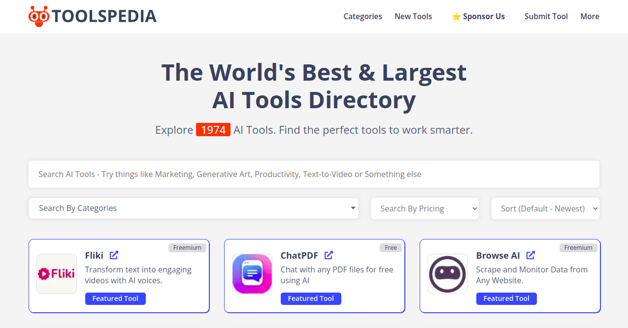The width and height of the screenshot is (628, 328).
Task: Click the 'AI Tools Directory' heading
Action: tap(314, 100)
